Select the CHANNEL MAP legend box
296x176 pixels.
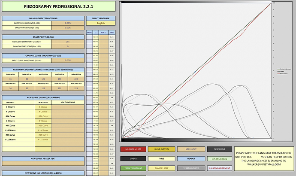tap(162, 168)
